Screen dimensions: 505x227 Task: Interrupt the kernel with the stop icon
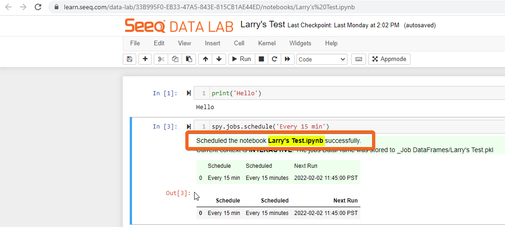[261, 59]
